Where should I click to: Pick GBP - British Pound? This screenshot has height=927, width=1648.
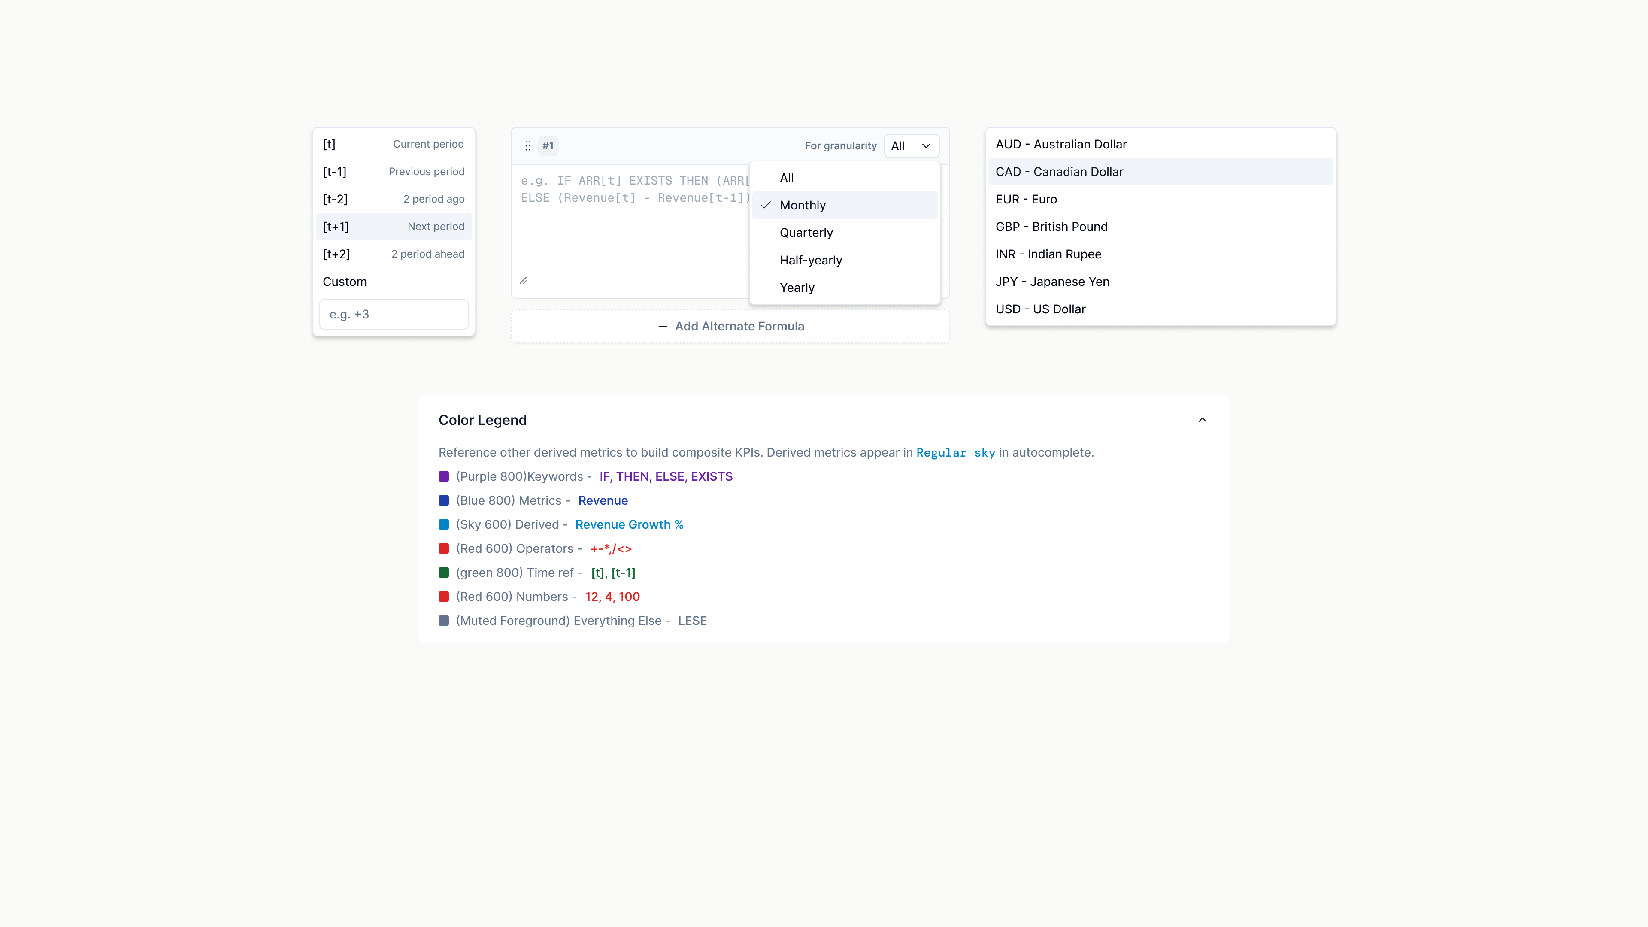tap(1160, 227)
